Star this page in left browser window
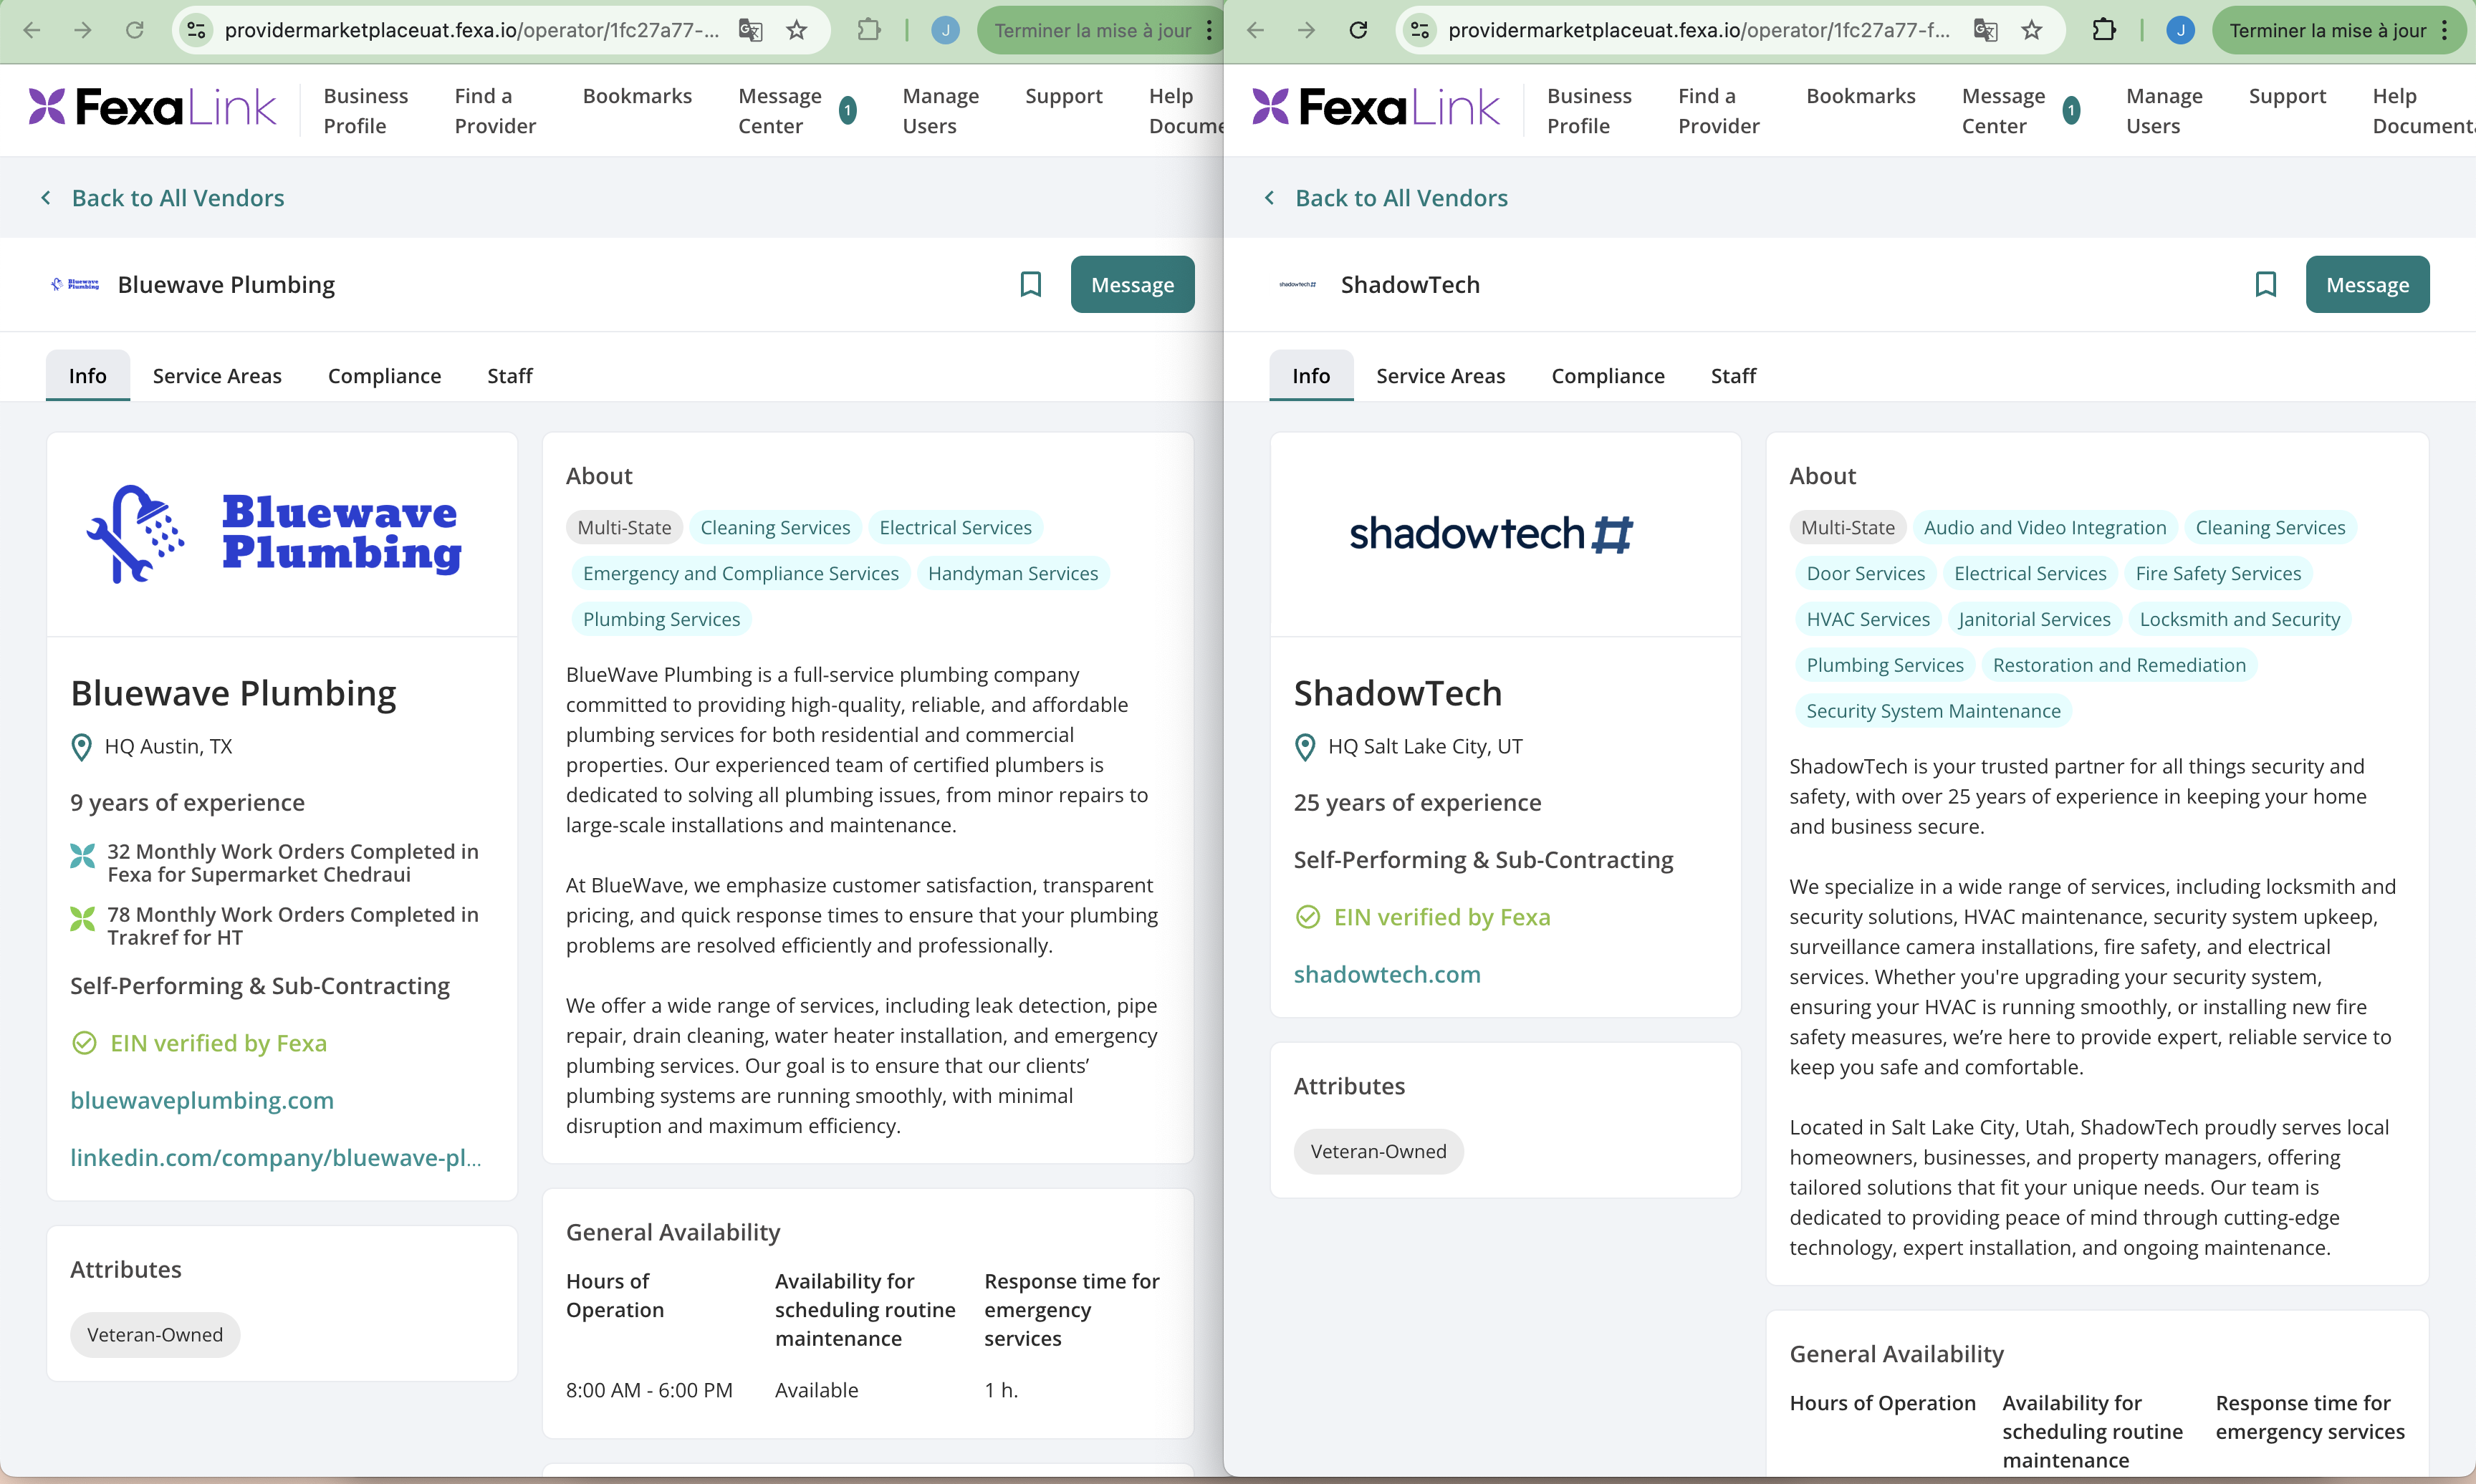The image size is (2476, 1484). click(796, 30)
